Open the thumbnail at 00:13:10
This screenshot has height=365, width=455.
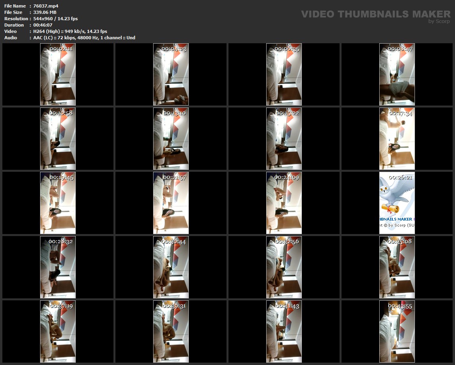tap(171, 138)
